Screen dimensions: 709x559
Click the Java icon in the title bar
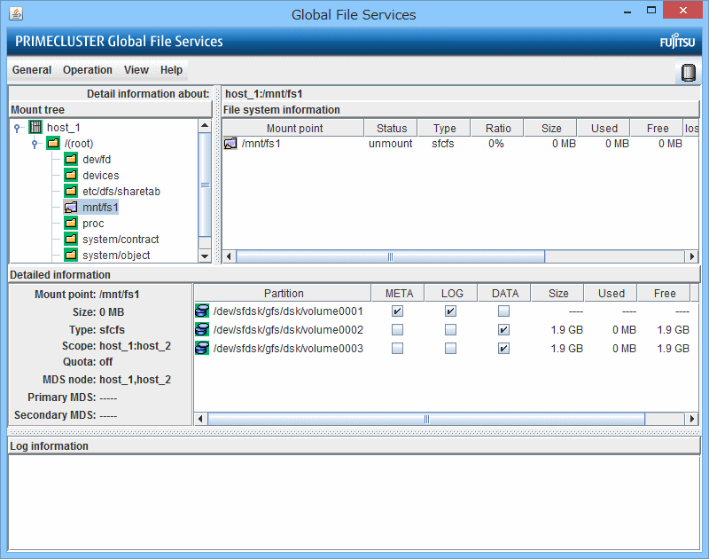[16, 14]
